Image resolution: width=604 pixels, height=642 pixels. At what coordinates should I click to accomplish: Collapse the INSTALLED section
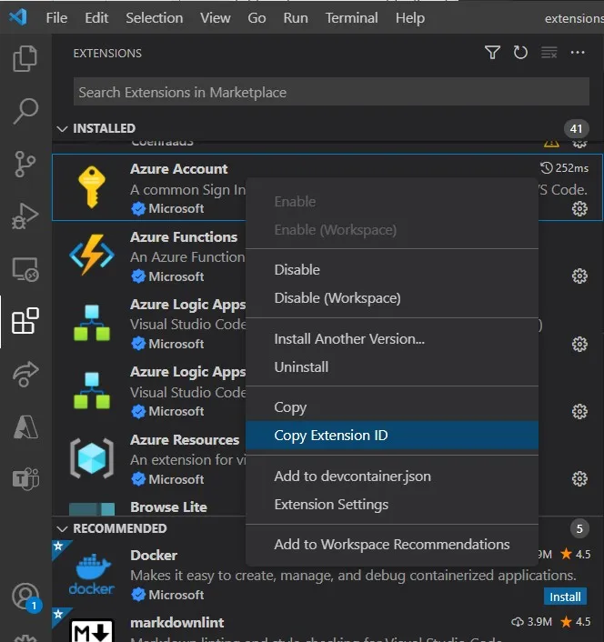coord(62,129)
